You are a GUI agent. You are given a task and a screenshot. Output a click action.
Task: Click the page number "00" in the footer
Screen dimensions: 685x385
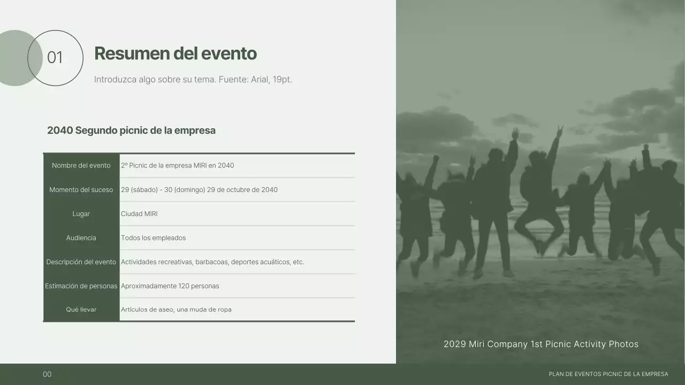click(47, 374)
